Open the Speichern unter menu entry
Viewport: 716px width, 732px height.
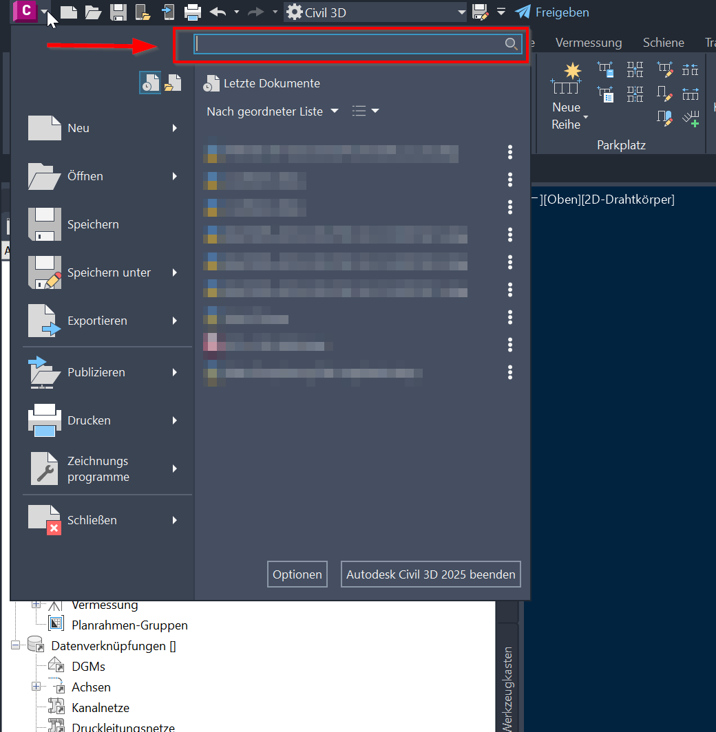tap(103, 272)
